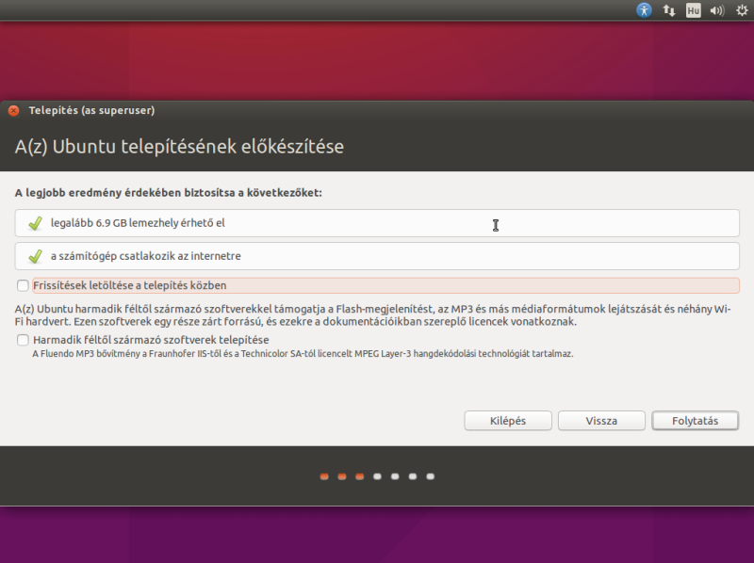The width and height of the screenshot is (754, 563).
Task: Click the Folytatás button
Action: click(695, 421)
